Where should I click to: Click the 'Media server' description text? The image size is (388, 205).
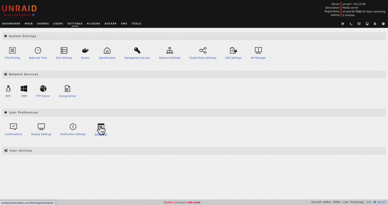click(350, 8)
